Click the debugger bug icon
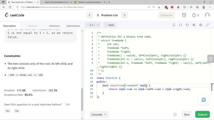 [175, 115]
